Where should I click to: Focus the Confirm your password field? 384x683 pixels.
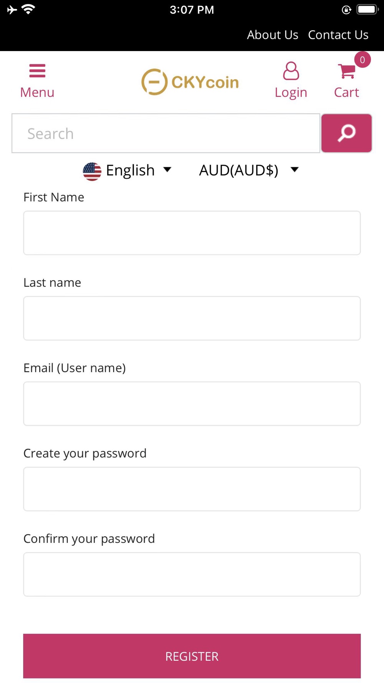click(192, 574)
